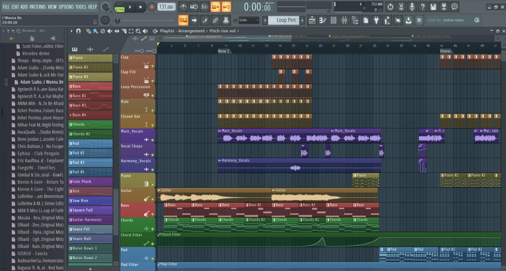Viewport: 506px width, 271px height.
Task: Change the 131.000 tempo field
Action: pos(167,7)
